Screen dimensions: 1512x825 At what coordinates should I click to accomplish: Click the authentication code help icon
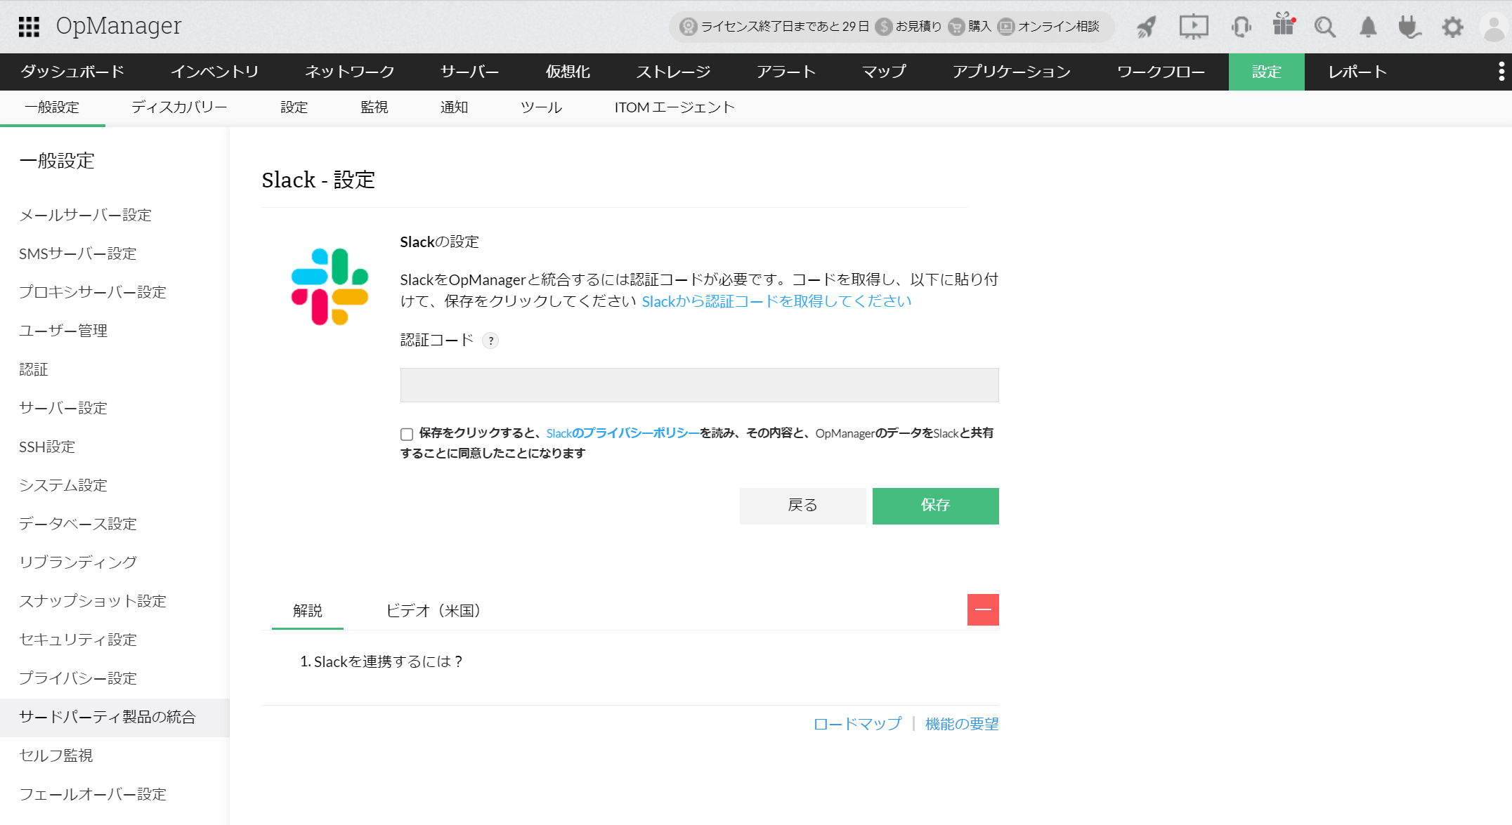click(x=490, y=341)
